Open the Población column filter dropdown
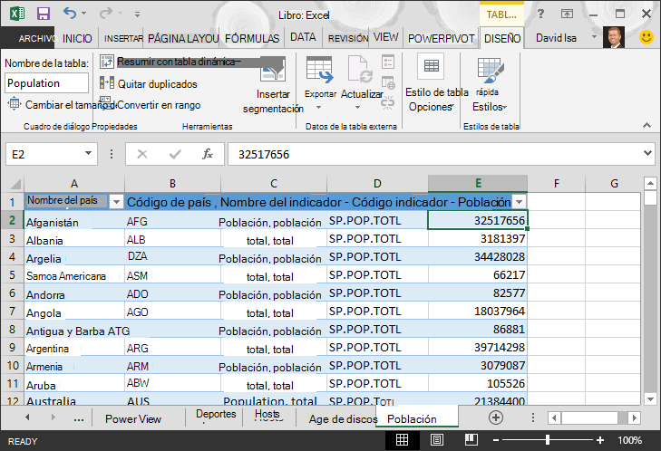 (520, 202)
